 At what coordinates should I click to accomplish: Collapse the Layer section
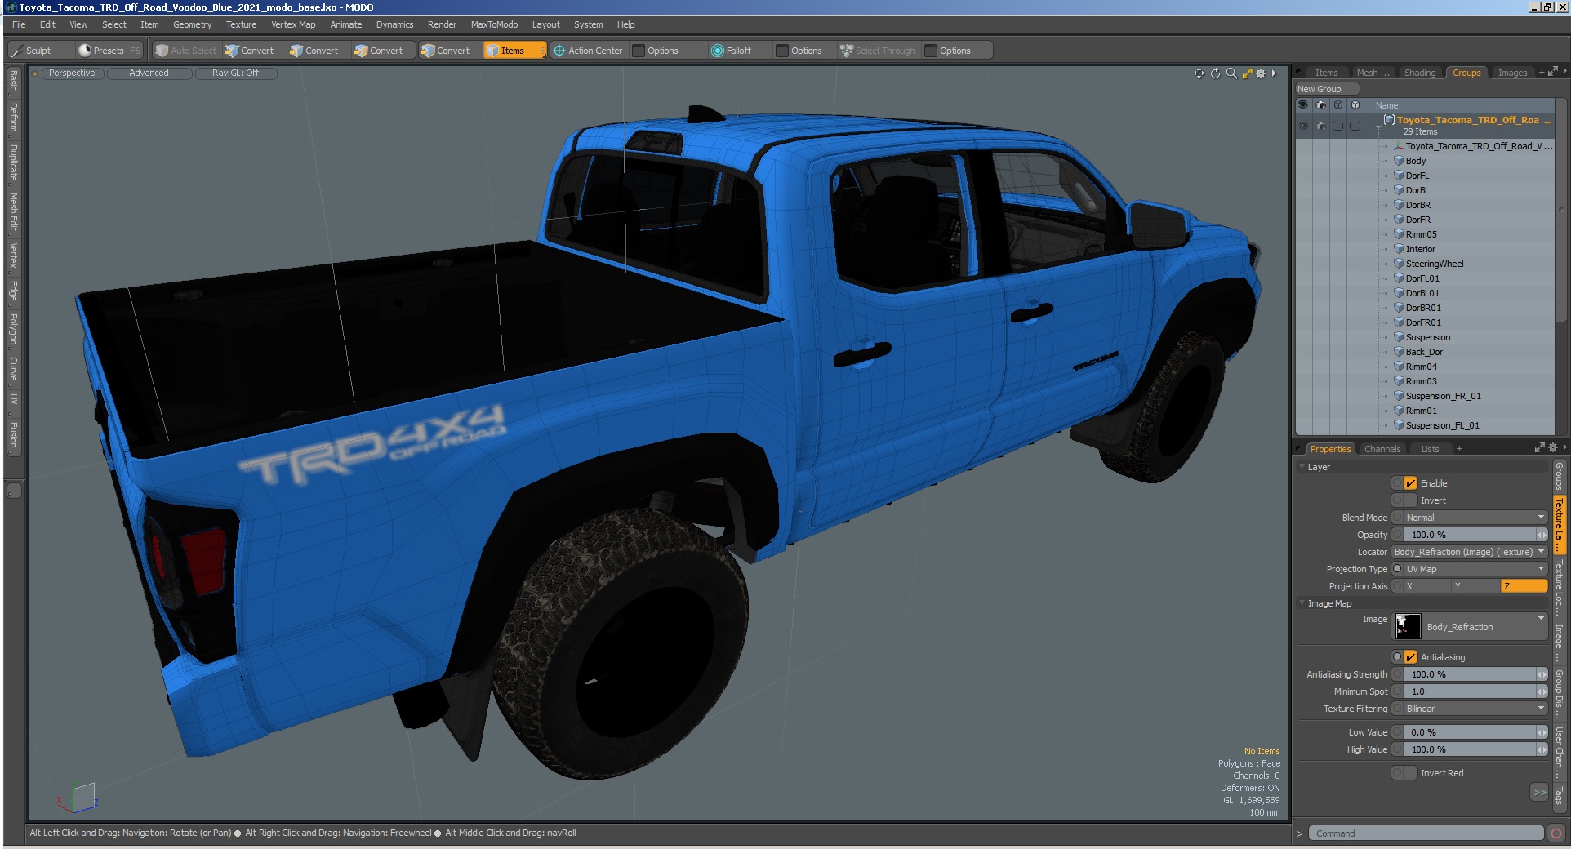pos(1302,467)
